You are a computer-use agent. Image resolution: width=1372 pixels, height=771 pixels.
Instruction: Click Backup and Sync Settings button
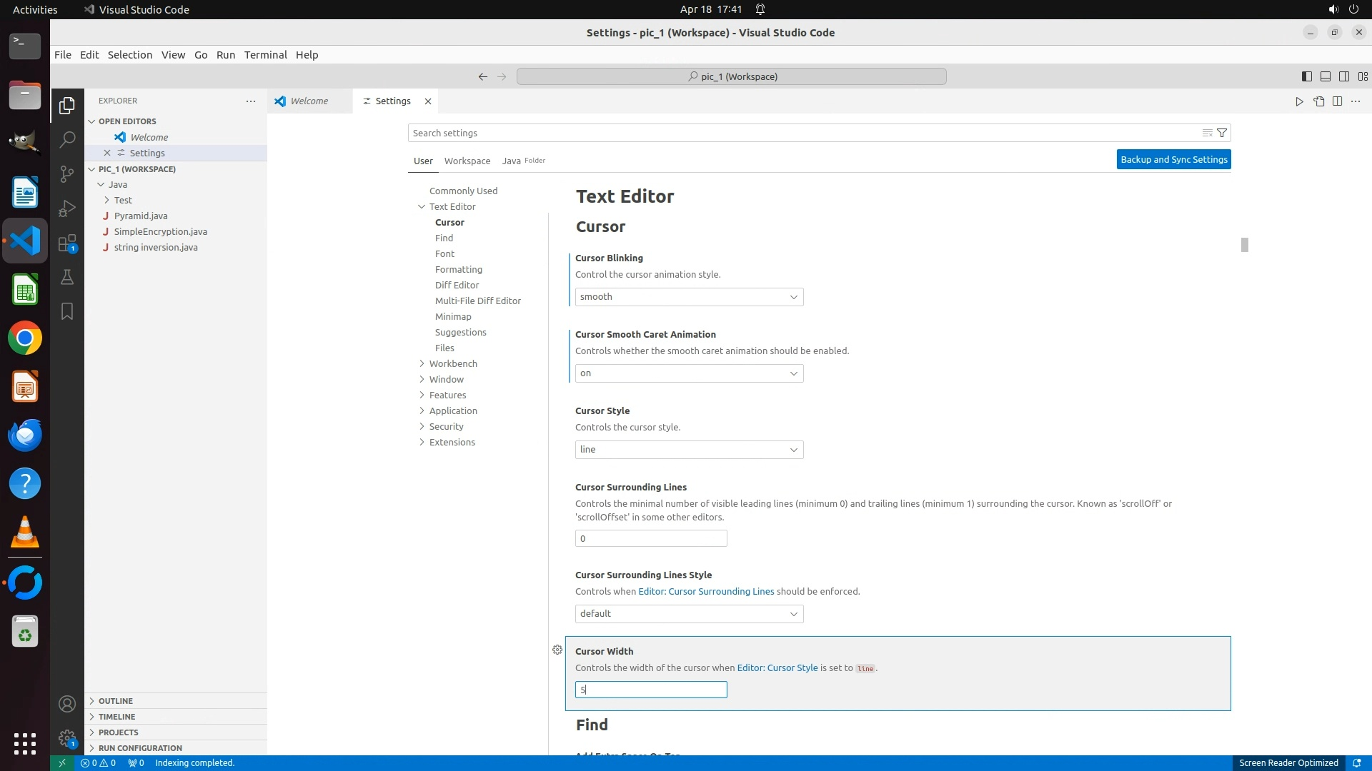[1173, 159]
